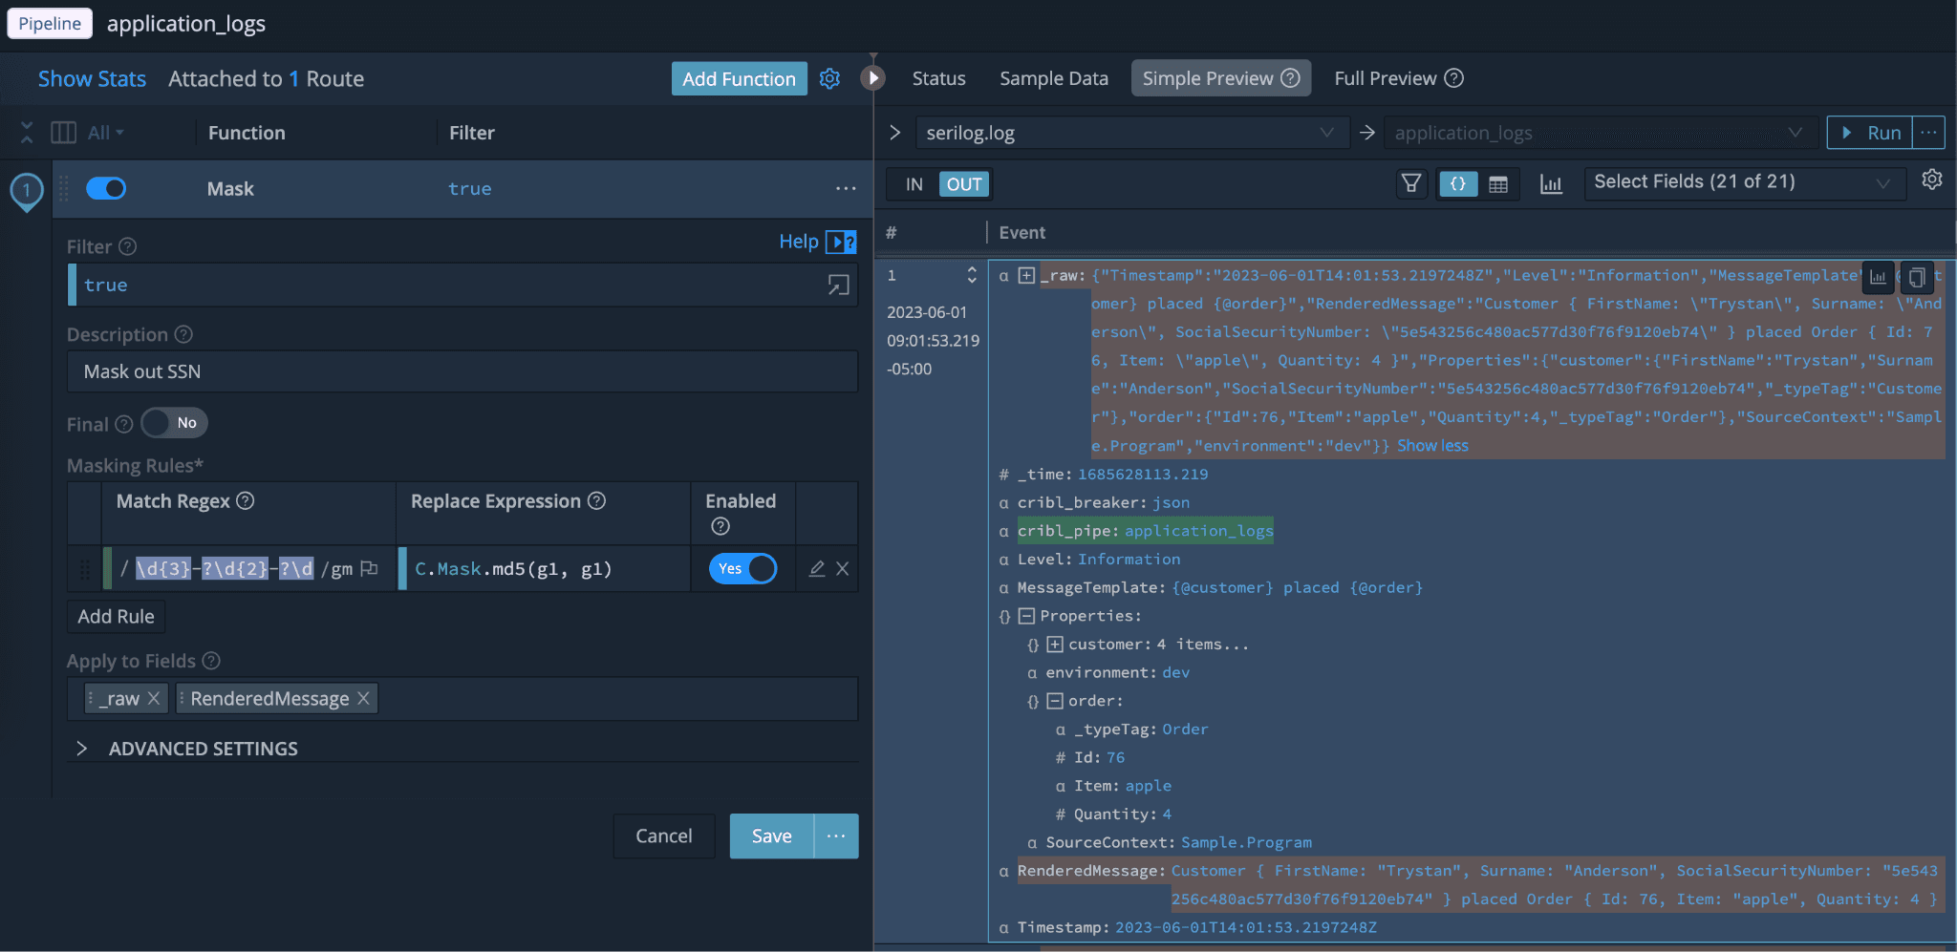Toggle the Final switch set to No

(x=174, y=423)
